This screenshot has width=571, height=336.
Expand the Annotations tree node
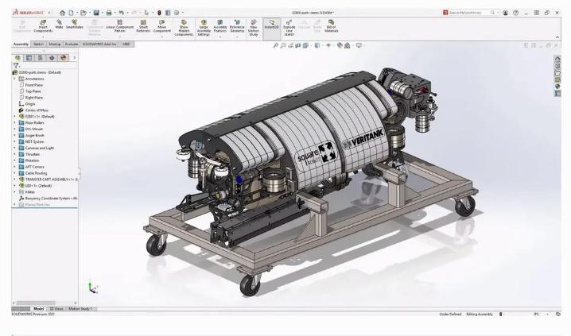[13, 78]
